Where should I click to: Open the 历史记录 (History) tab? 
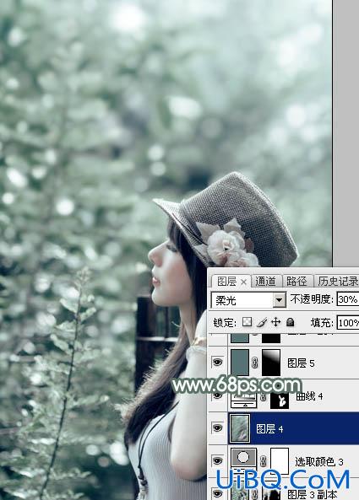click(x=338, y=282)
